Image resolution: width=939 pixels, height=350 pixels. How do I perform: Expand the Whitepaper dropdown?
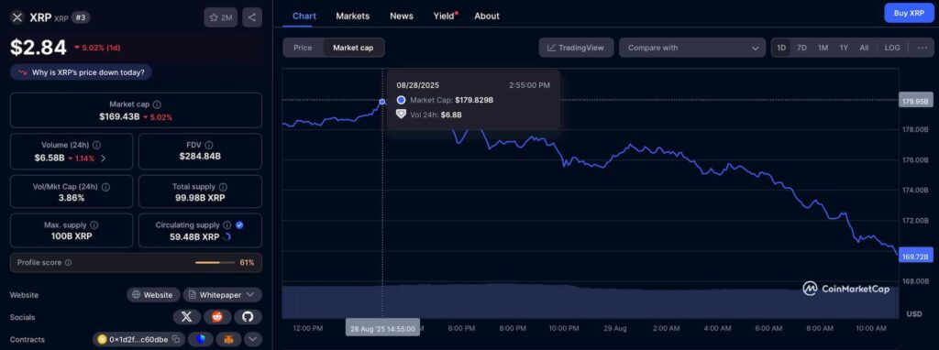click(222, 295)
